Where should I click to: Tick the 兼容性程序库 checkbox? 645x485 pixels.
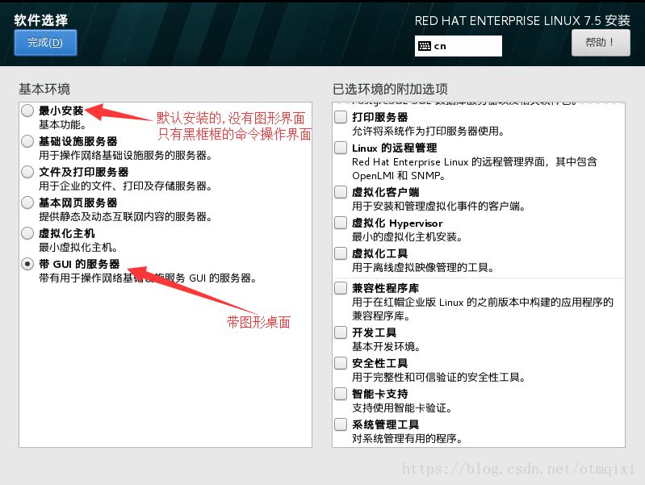pyautogui.click(x=341, y=288)
